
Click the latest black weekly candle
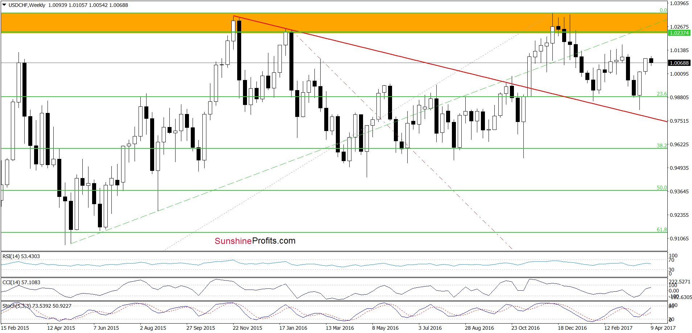click(651, 60)
